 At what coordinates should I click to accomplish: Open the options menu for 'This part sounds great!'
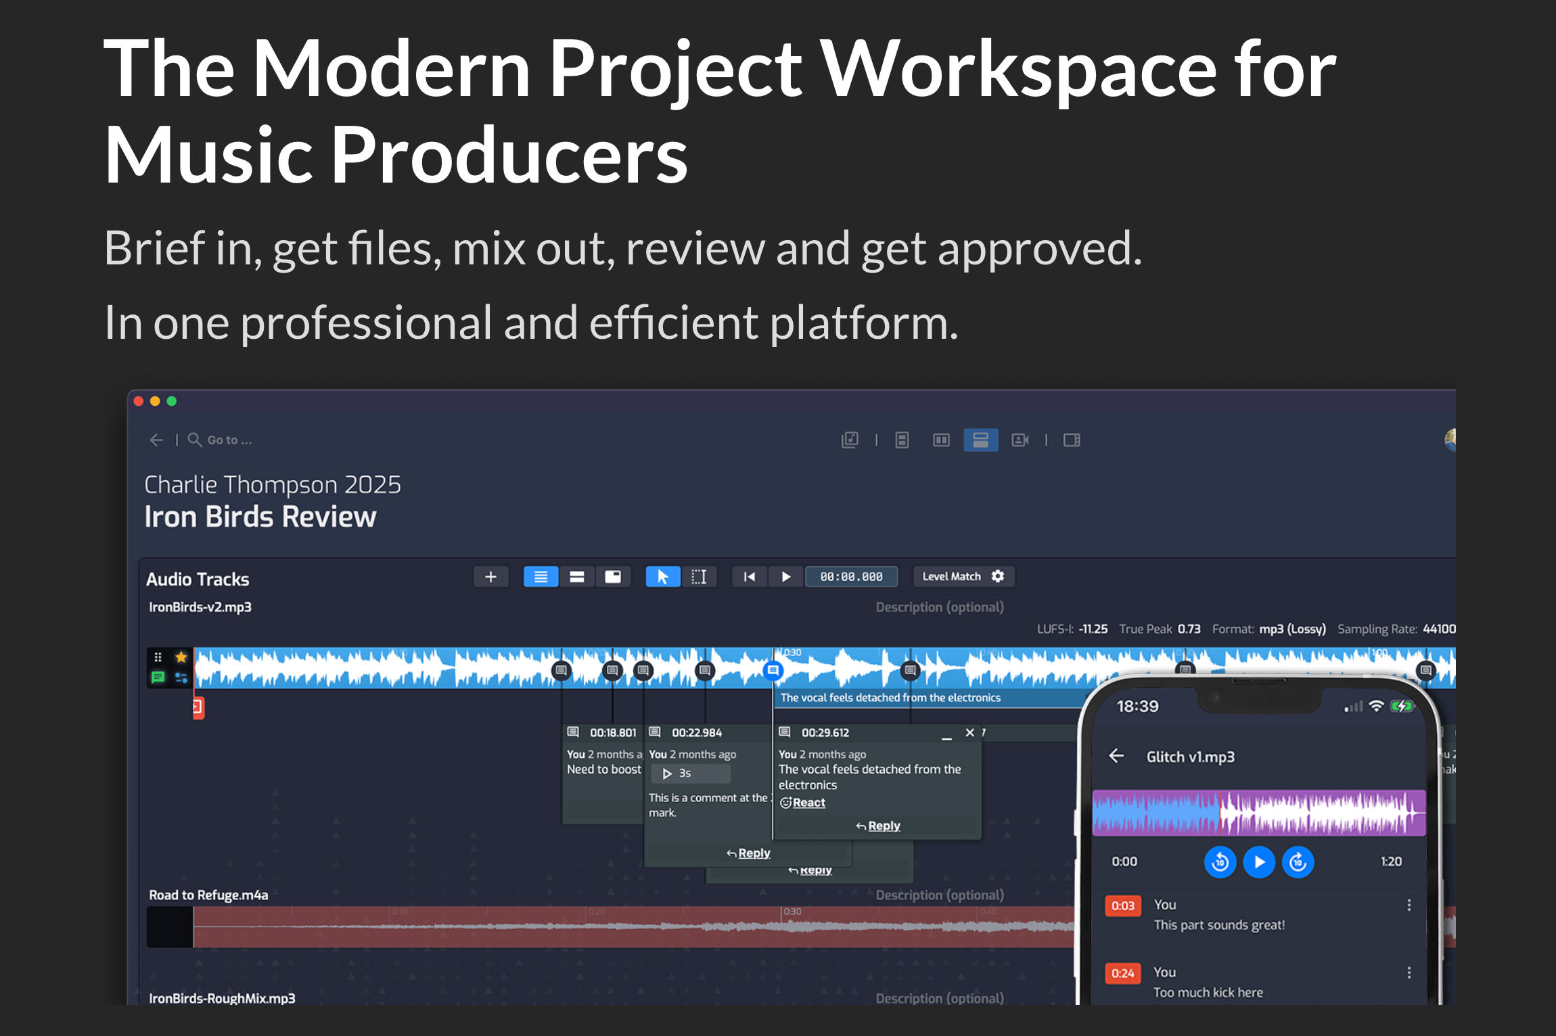1409,905
